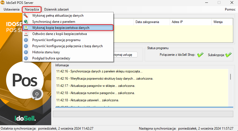Screen dimensions: 238x131
Task: Click the IdoSell logo in the sidebar
Action: click(25, 118)
